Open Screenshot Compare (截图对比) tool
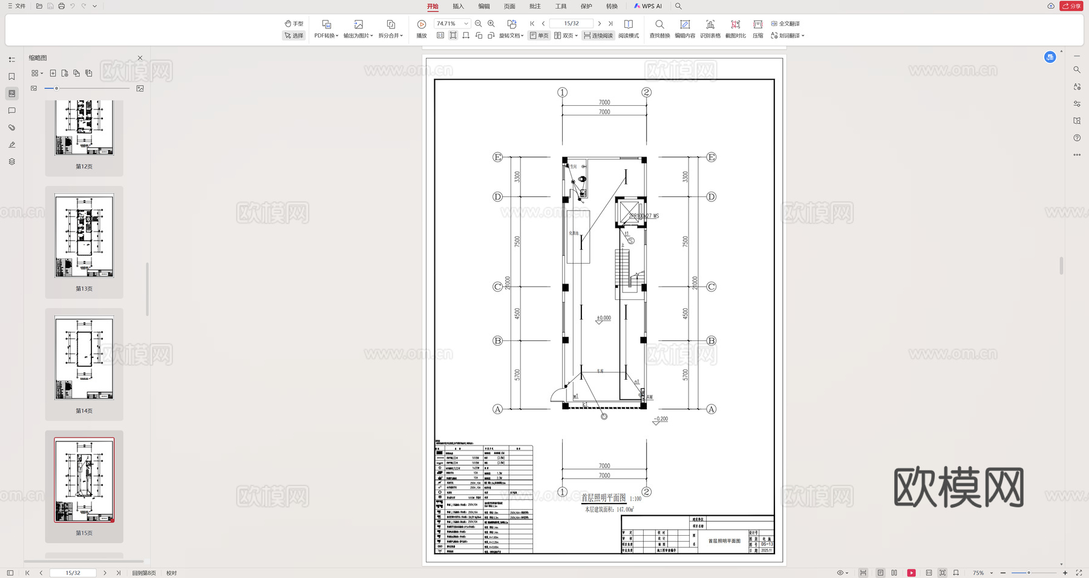 735,28
